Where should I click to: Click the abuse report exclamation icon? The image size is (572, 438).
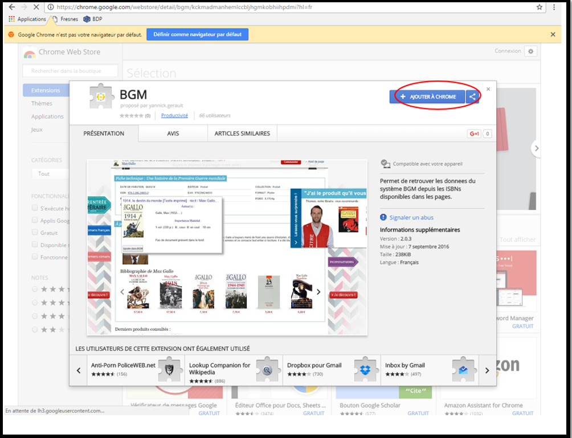[x=383, y=217]
